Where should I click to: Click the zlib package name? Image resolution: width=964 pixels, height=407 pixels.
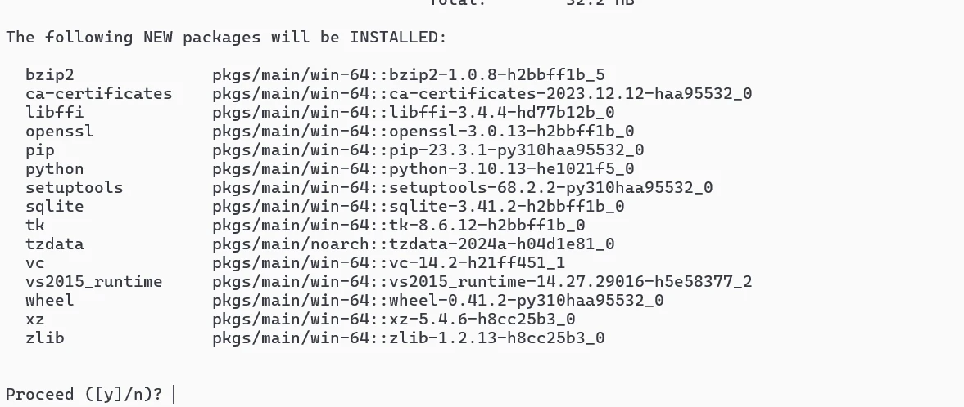(x=44, y=338)
